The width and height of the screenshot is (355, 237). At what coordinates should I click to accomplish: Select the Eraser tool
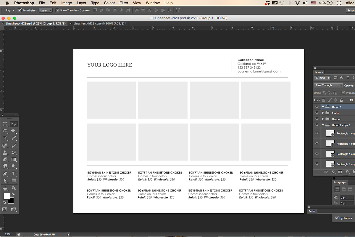click(5, 159)
